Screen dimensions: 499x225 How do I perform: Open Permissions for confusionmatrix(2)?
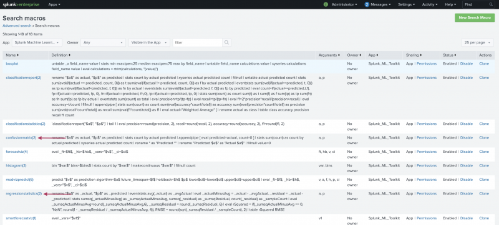(427, 138)
